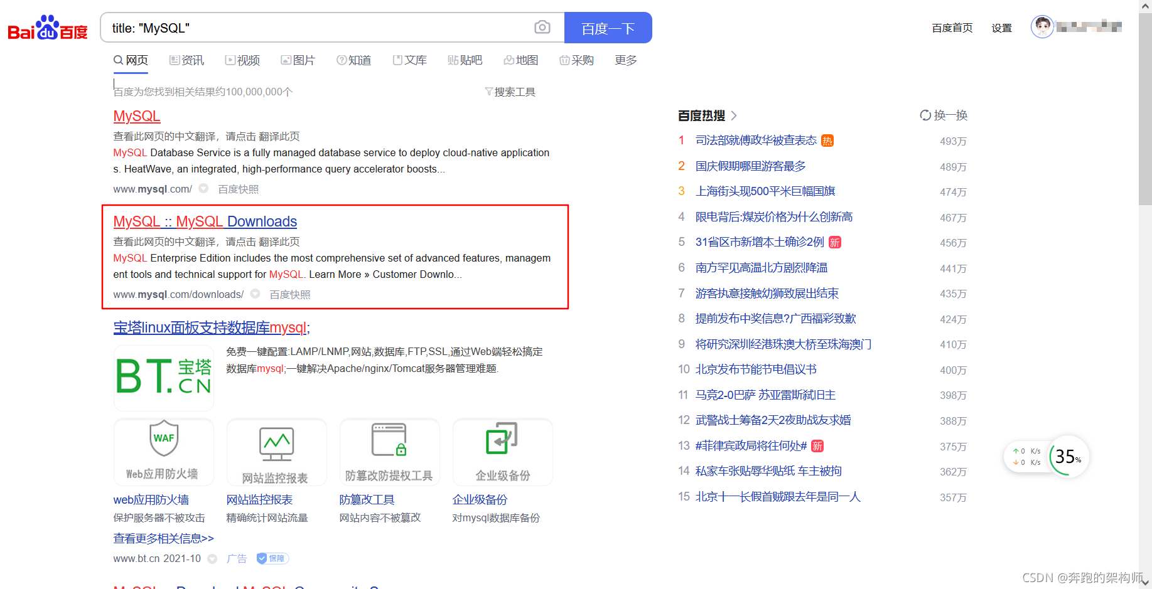Click the user avatar icon

(x=1042, y=26)
